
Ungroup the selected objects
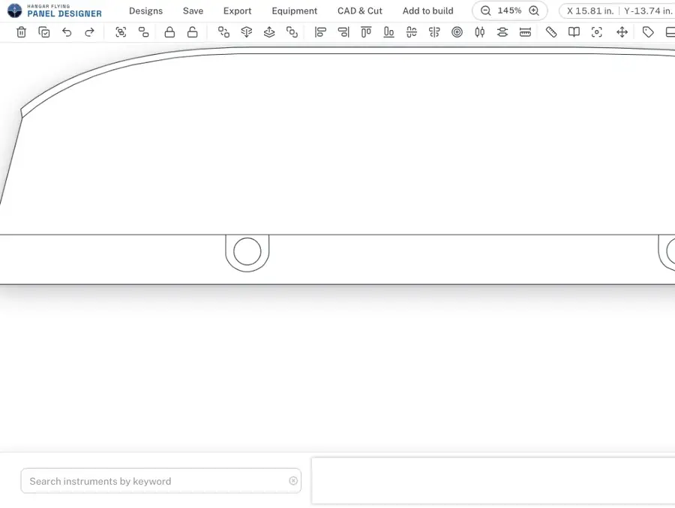coord(144,32)
